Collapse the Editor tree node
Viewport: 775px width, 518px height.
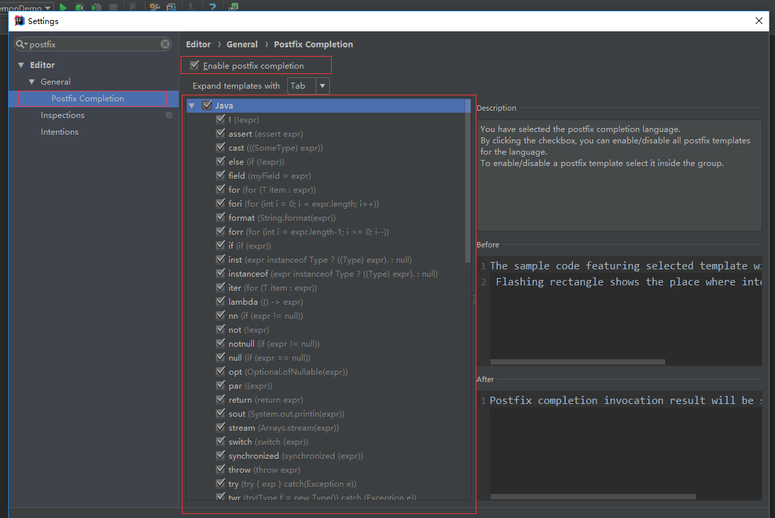[21, 65]
